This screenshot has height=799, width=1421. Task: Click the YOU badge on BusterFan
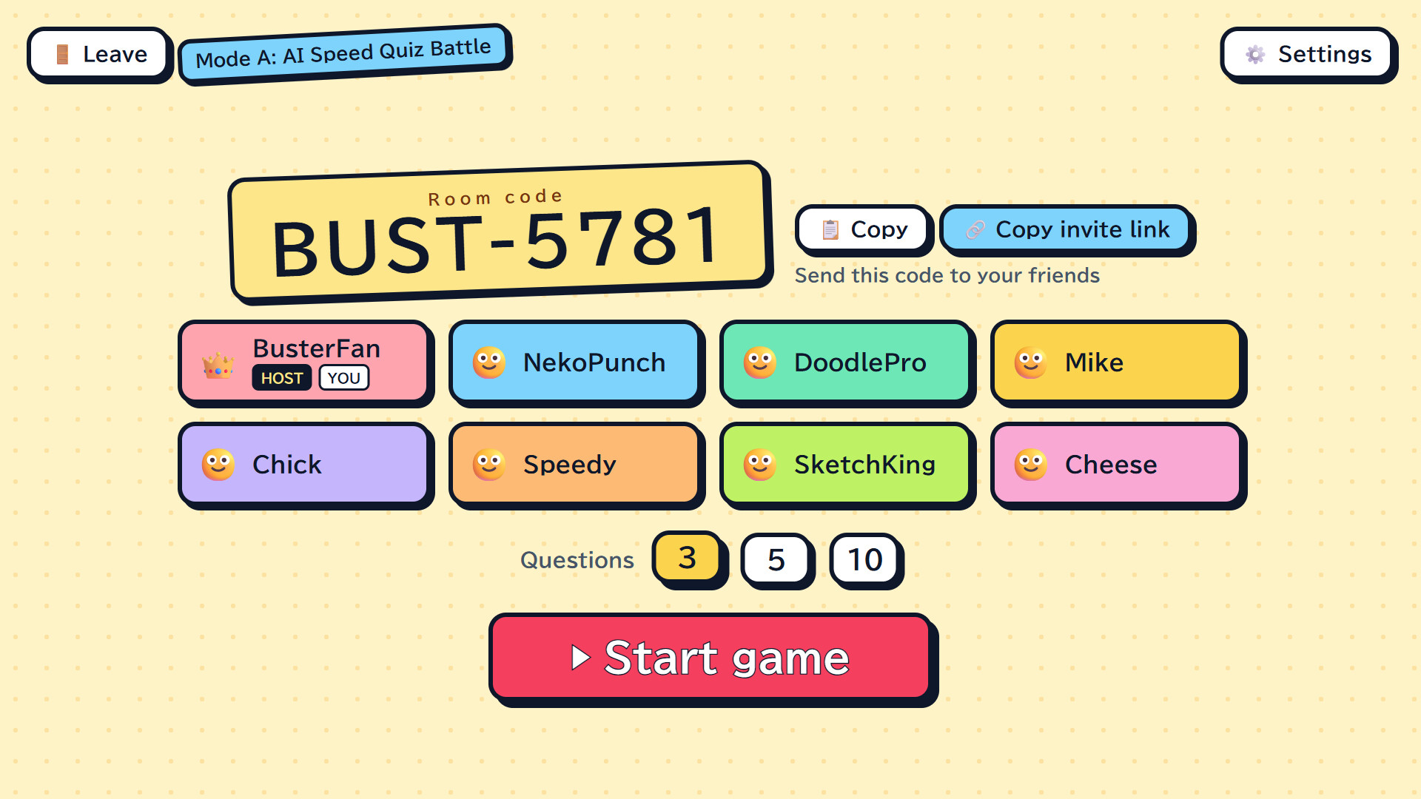pos(344,378)
